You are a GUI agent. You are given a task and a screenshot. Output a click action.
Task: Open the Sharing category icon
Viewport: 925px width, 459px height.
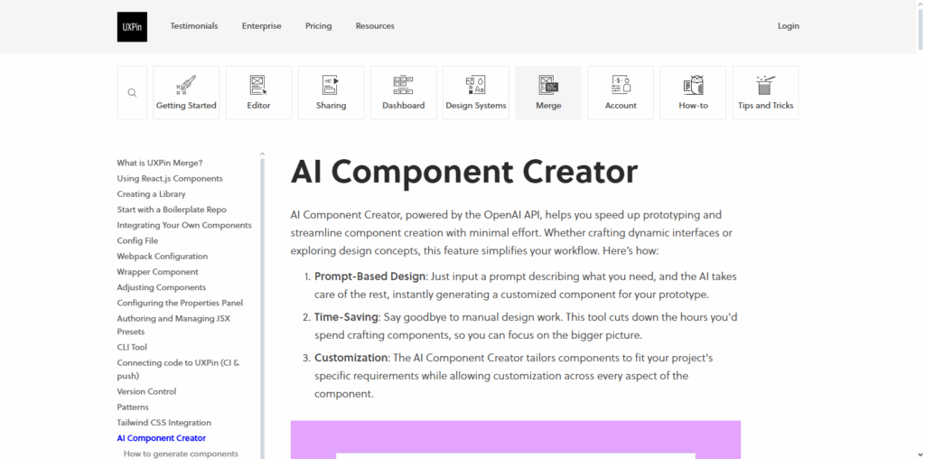tap(331, 86)
